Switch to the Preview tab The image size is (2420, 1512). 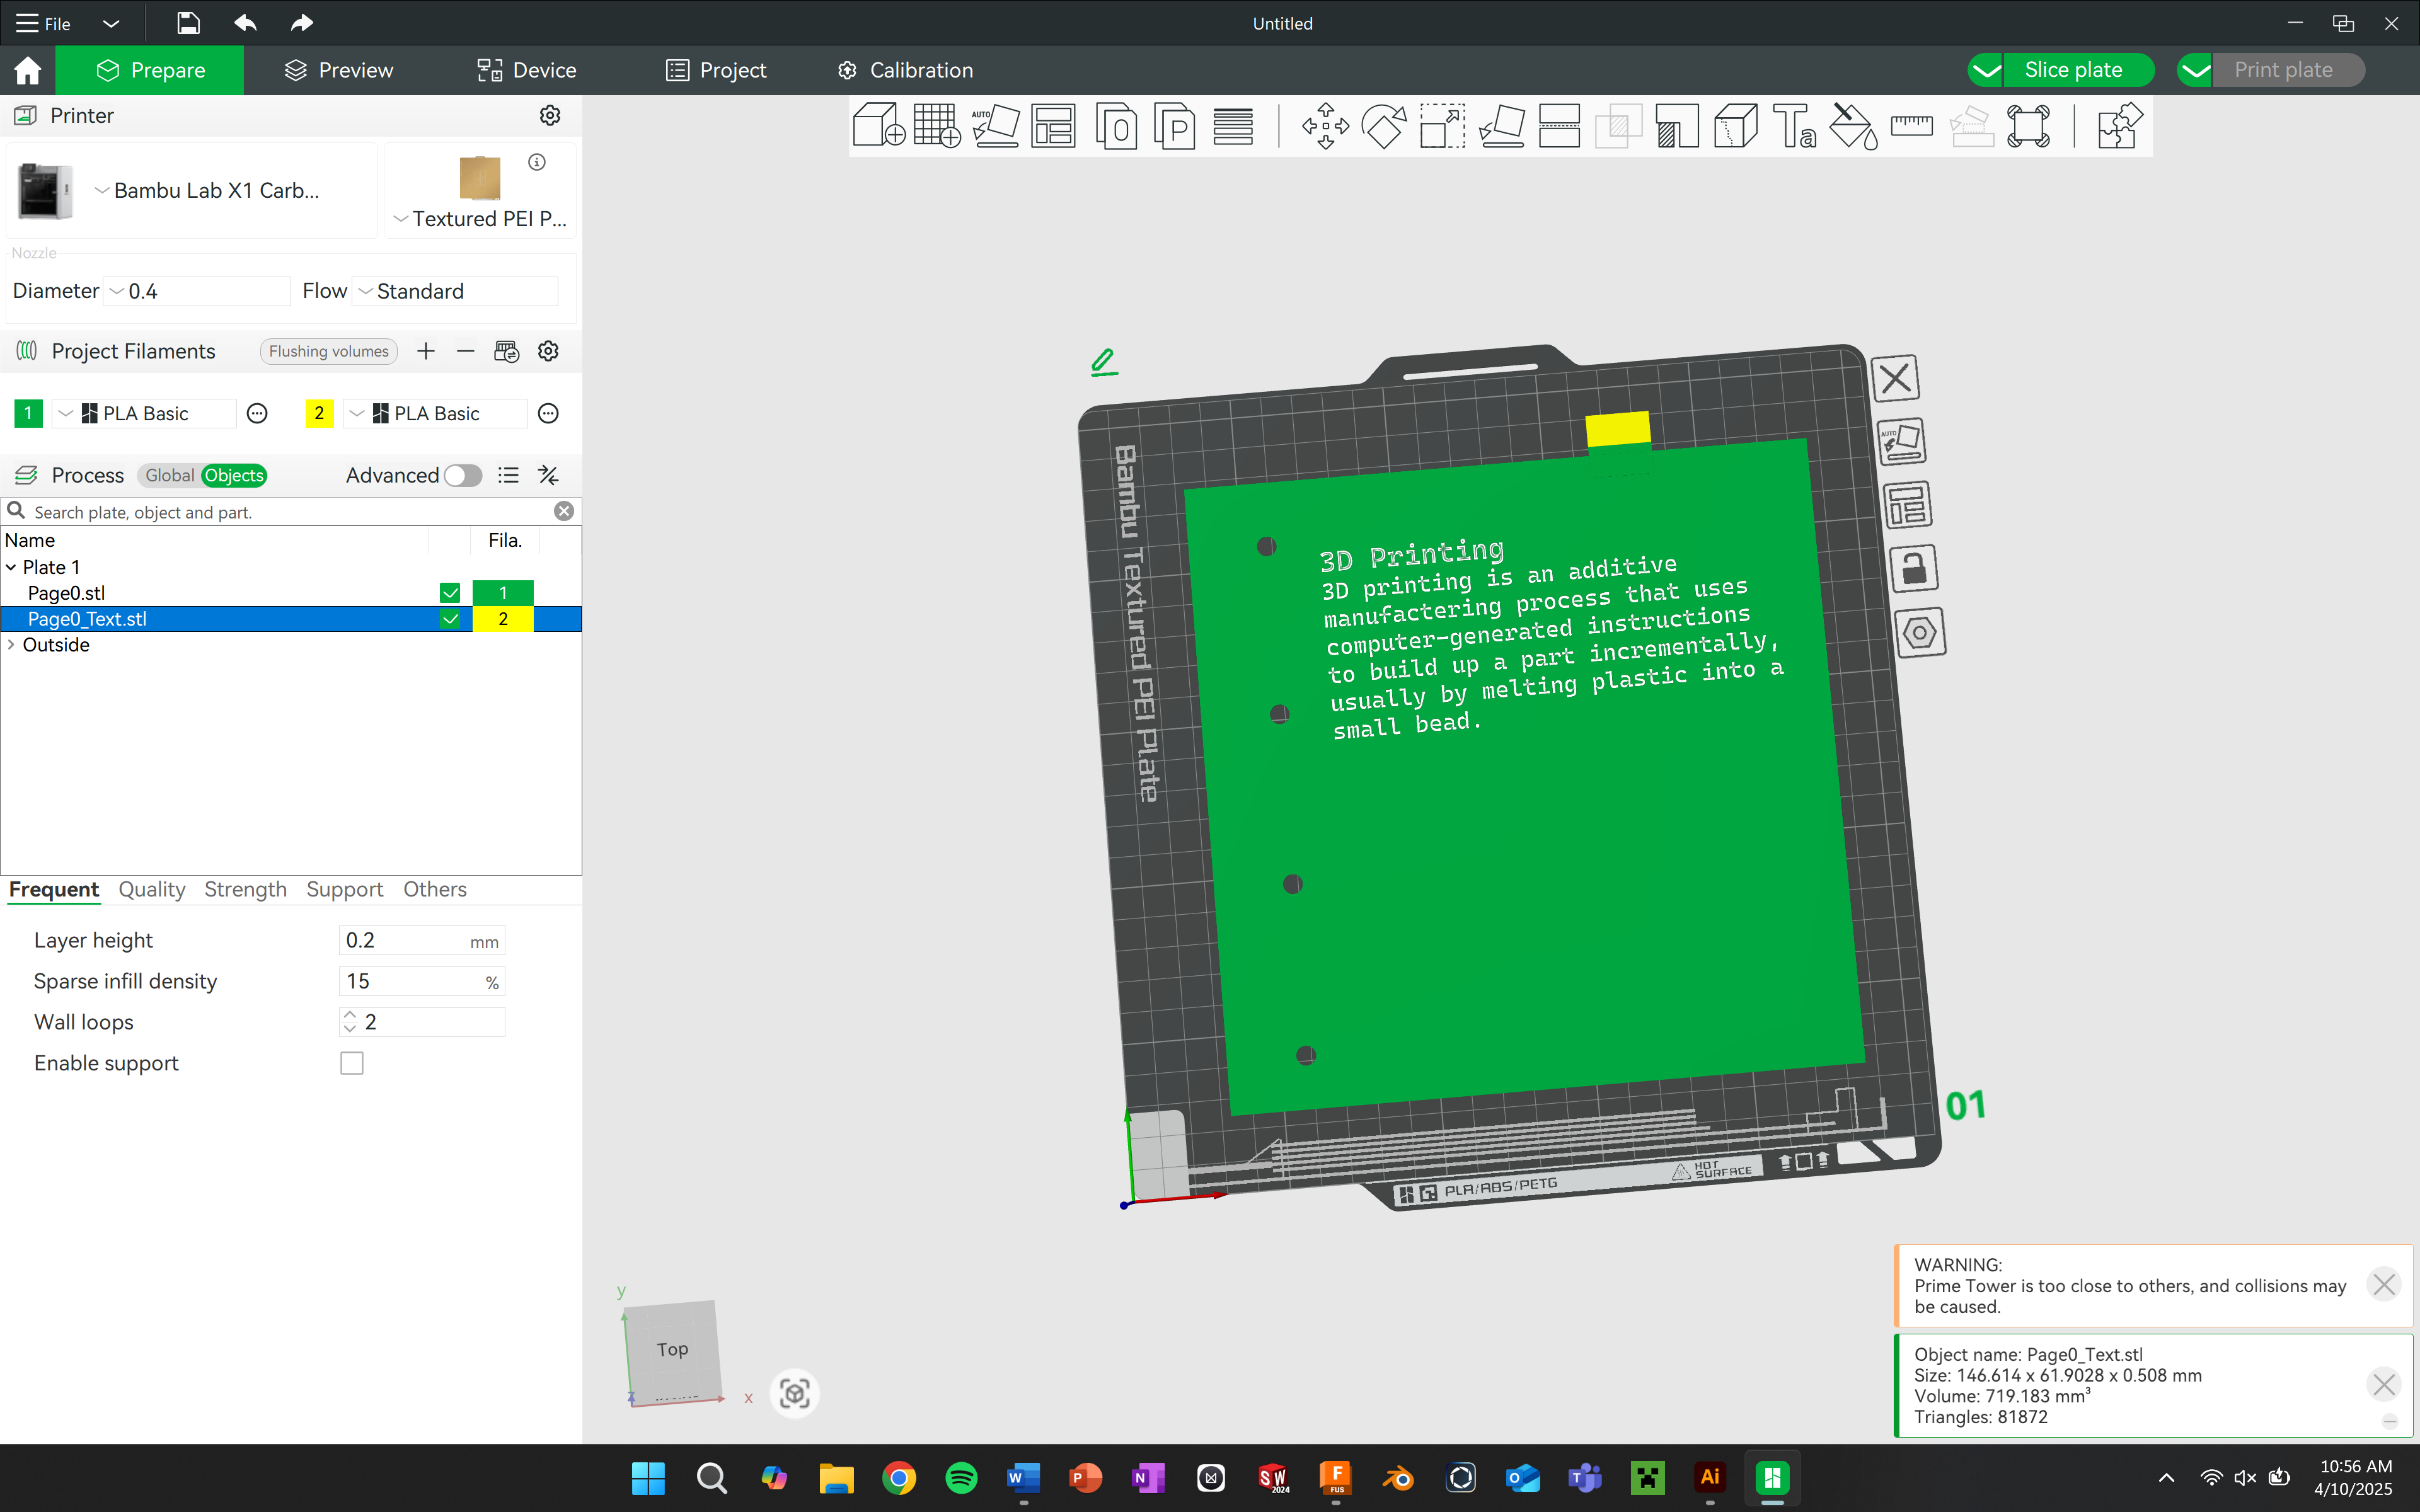(339, 70)
